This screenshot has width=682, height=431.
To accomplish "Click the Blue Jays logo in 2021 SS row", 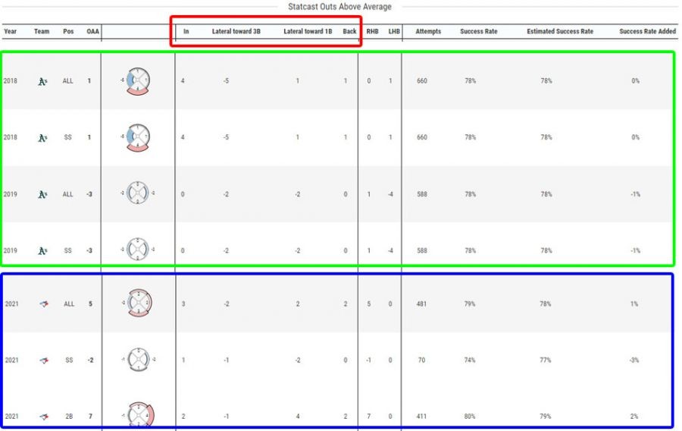I will tap(44, 360).
